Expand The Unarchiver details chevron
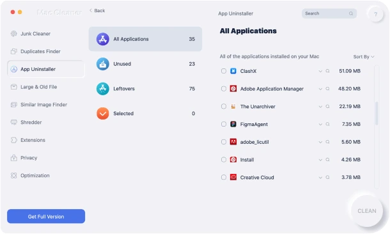 tap(320, 107)
